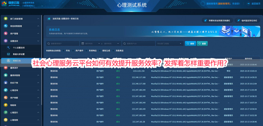Expand the 危机干预 chevron
The height and width of the screenshot is (126, 263).
coord(38,83)
